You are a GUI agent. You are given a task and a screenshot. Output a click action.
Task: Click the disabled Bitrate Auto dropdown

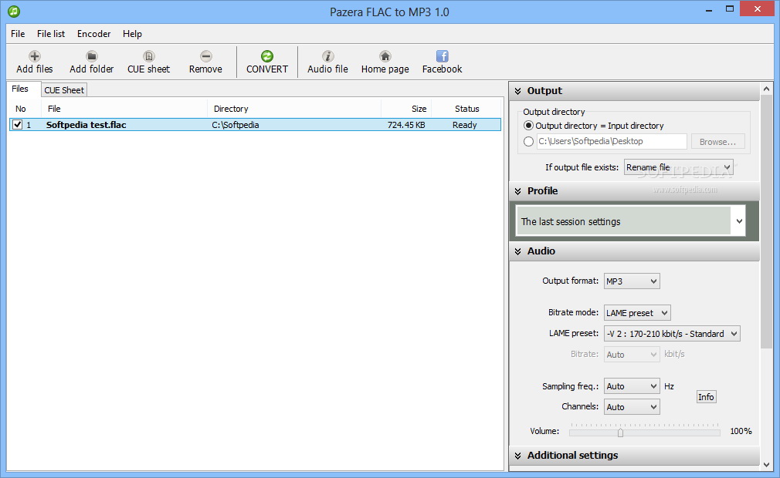(632, 355)
